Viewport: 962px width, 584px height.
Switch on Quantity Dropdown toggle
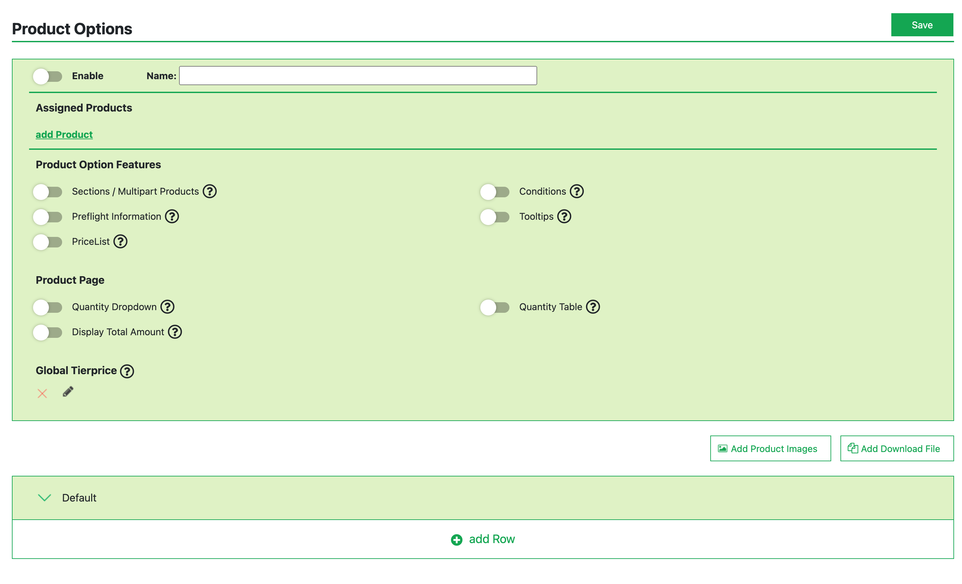pyautogui.click(x=48, y=307)
